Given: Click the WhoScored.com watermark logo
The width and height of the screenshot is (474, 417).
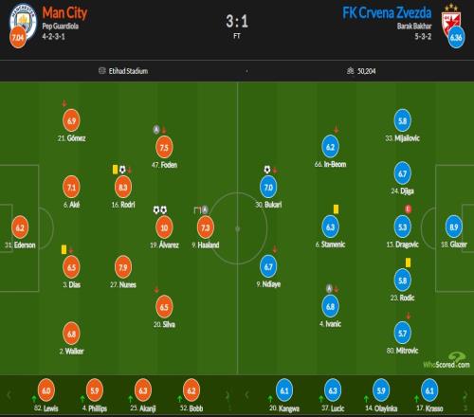Looking at the screenshot, I should (447, 361).
